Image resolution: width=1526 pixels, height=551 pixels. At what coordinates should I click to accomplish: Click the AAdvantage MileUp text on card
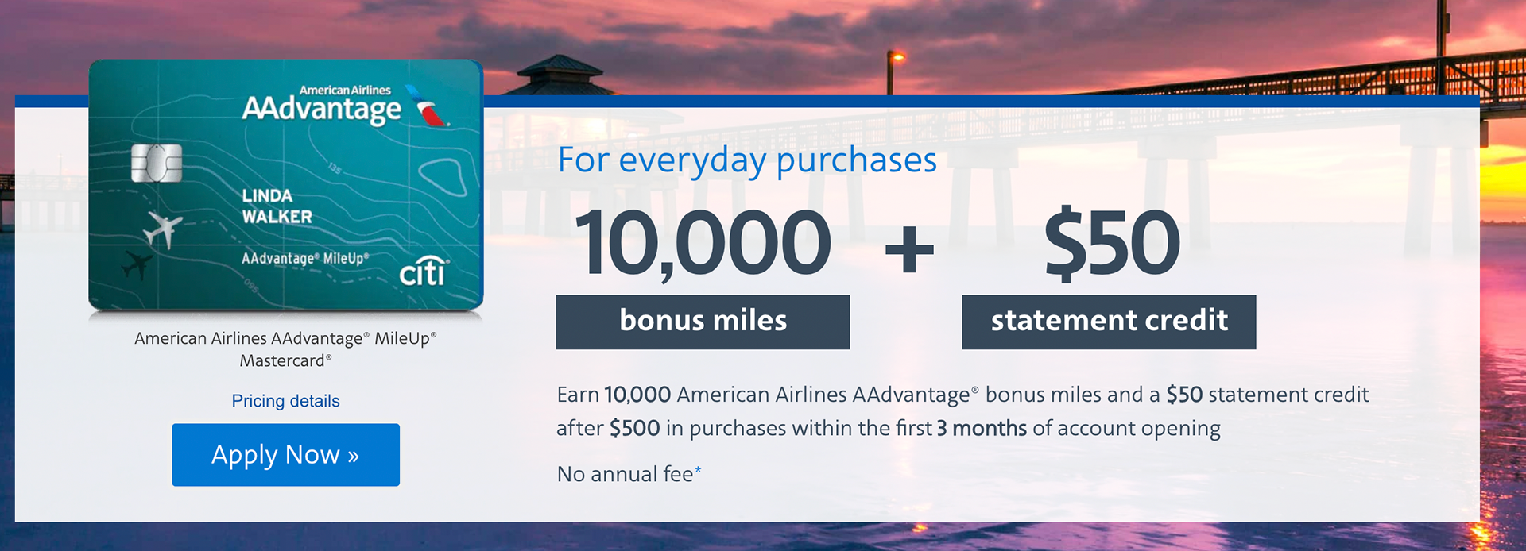(x=305, y=259)
